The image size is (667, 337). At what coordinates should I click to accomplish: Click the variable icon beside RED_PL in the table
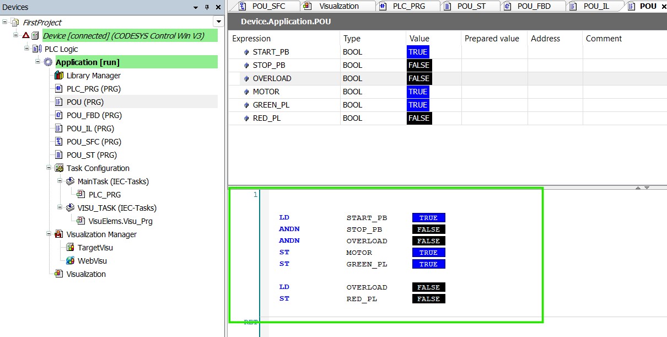pos(246,119)
